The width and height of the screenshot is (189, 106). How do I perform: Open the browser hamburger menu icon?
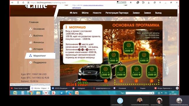tap(160, 3)
